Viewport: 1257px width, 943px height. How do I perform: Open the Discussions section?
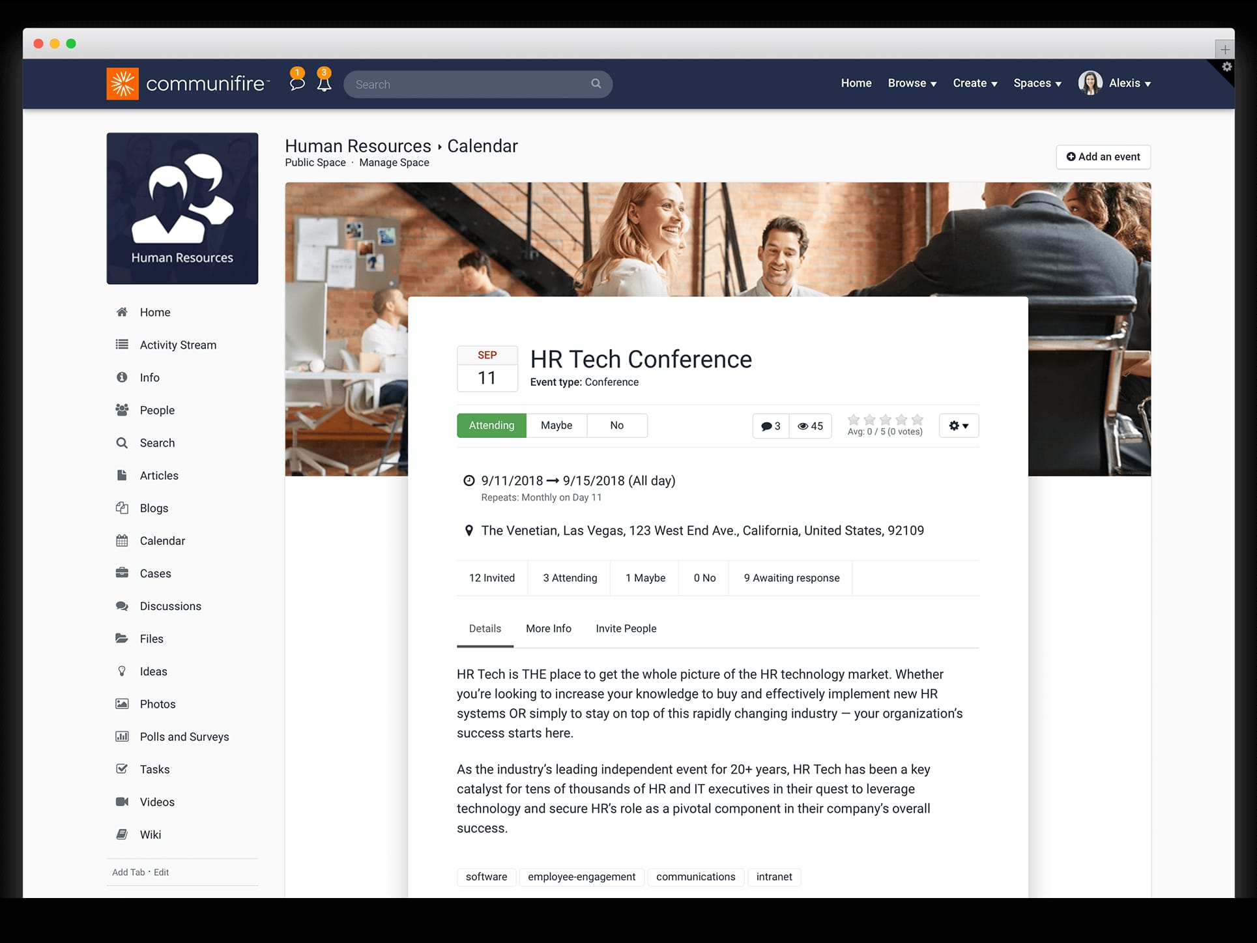point(171,605)
